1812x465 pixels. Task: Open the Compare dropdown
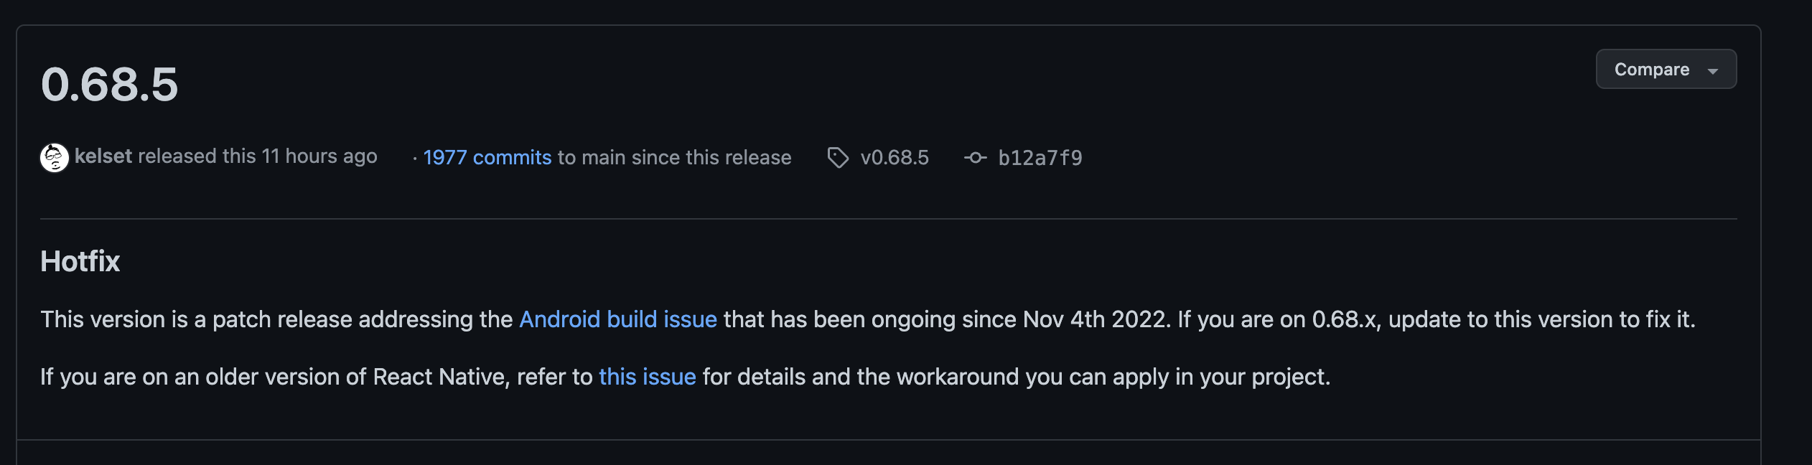(x=1665, y=69)
